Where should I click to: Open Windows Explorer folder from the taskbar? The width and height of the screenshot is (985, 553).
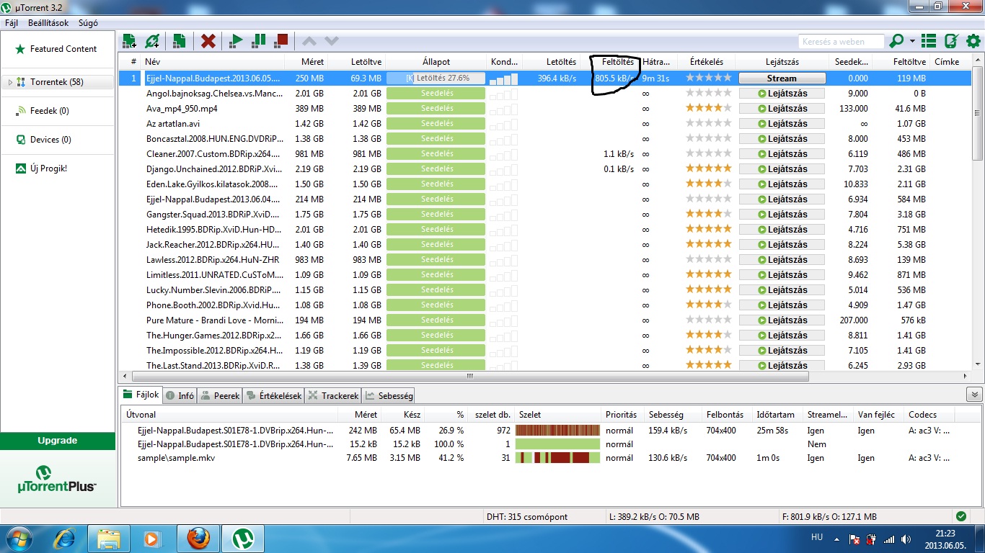(109, 539)
